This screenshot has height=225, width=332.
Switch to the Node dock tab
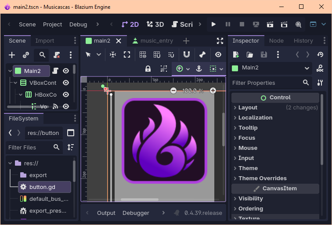point(276,41)
